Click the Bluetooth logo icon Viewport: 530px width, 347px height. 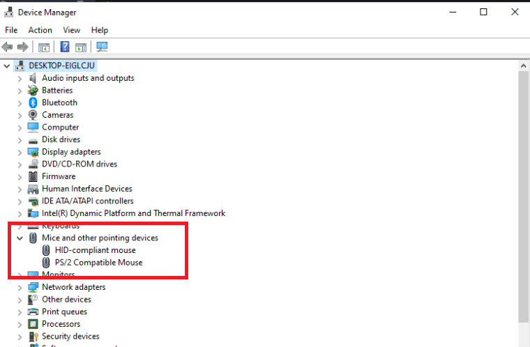(33, 102)
